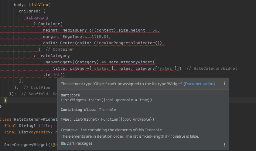Click 'dart:core' in the tooltip
This screenshot has width=256, height=151.
pos(70,95)
